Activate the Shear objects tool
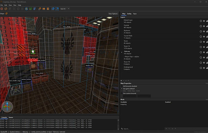The height and width of the screenshot is (133, 208). 35,9
